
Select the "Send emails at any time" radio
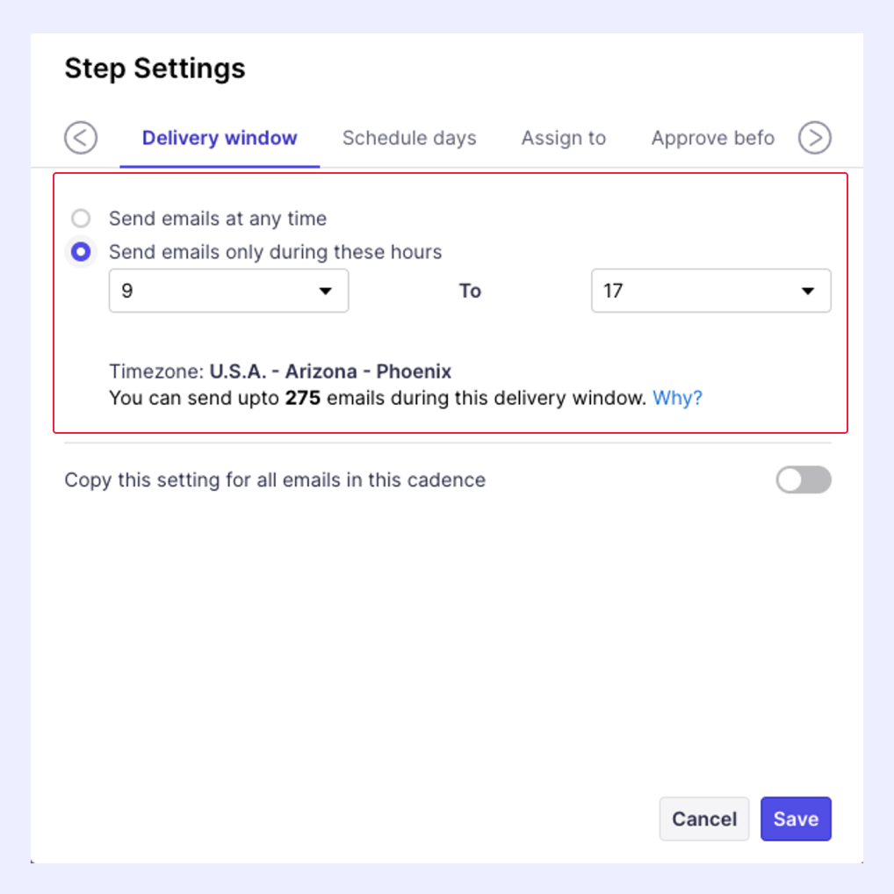[x=81, y=219]
